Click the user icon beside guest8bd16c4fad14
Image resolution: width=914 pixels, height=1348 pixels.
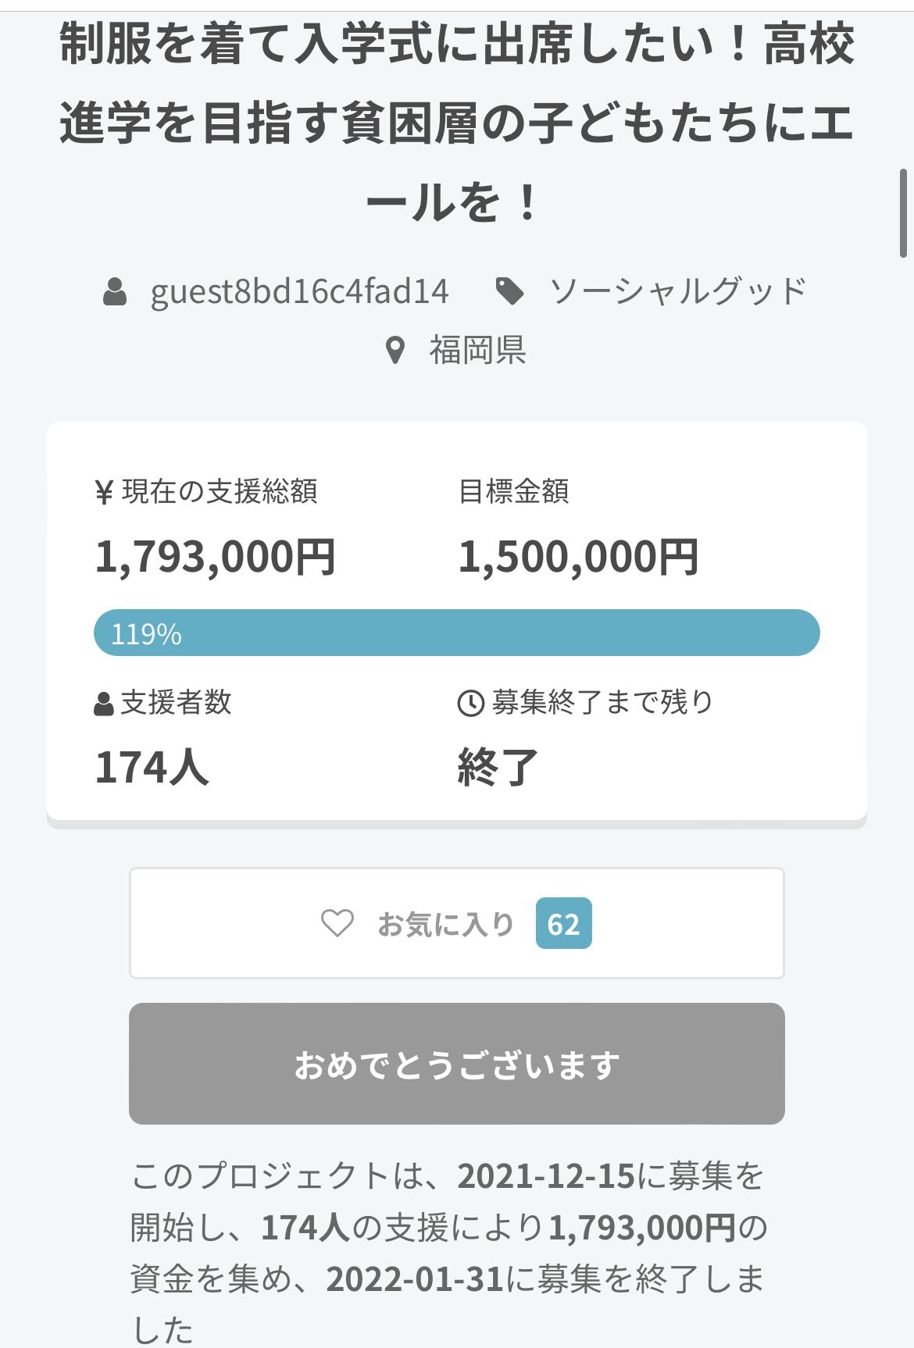(115, 291)
